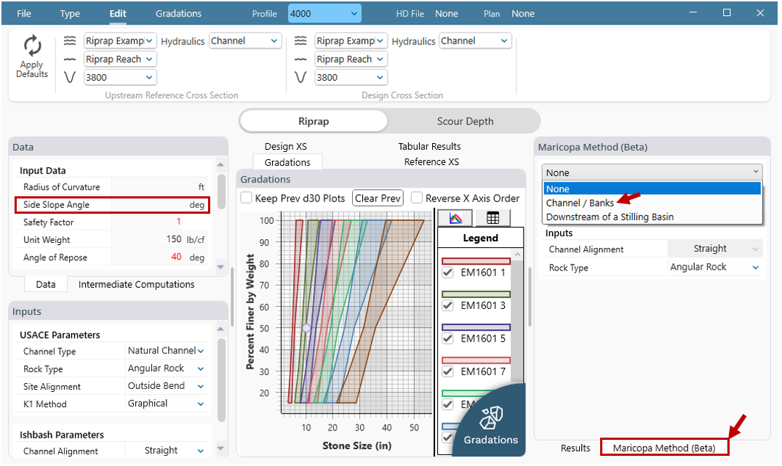Image resolution: width=782 pixels, height=466 pixels.
Task: Switch to Scour Depth tab
Action: [x=465, y=121]
